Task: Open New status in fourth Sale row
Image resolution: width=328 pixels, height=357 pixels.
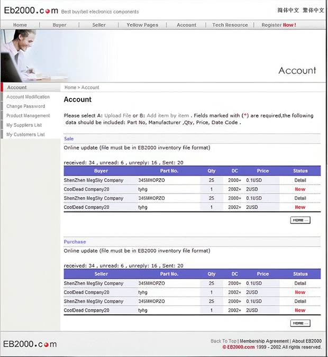Action: pos(300,207)
